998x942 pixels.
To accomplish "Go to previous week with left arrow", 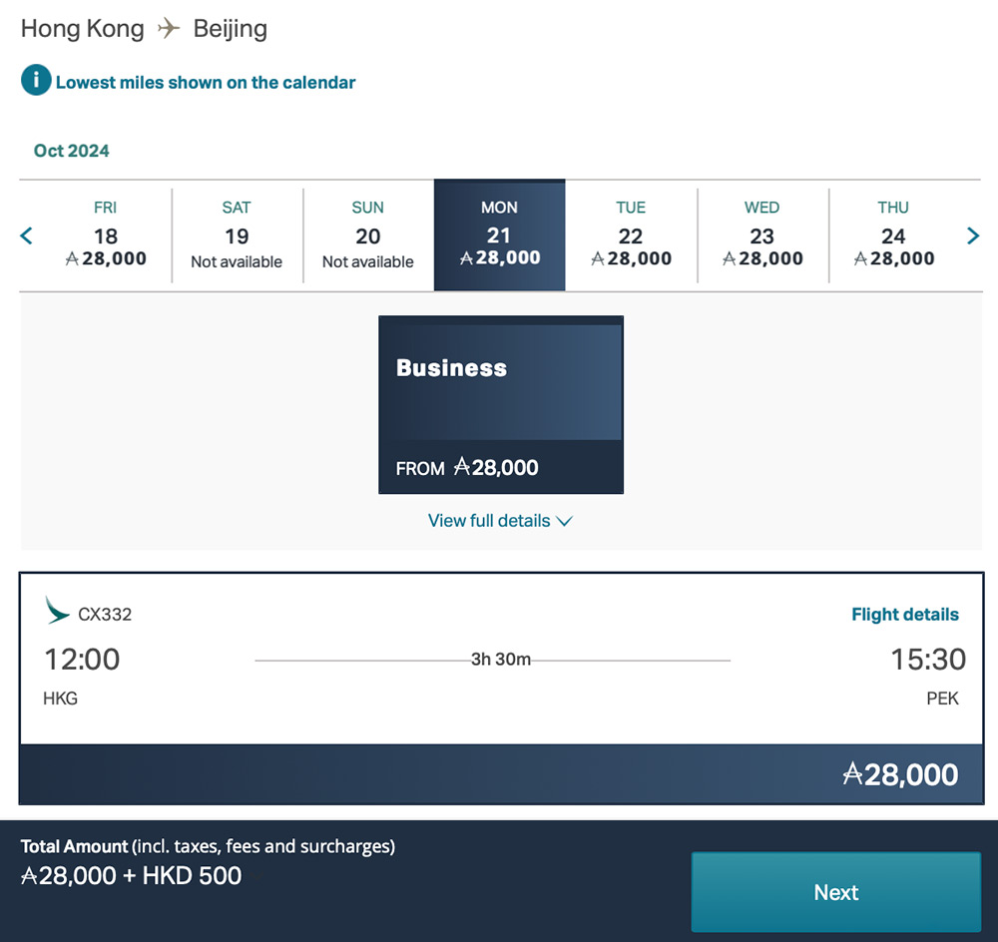I will tap(27, 235).
